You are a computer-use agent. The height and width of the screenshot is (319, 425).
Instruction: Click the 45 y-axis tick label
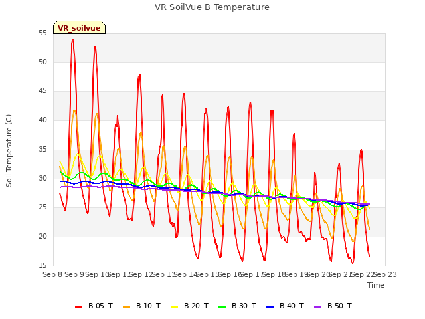(42, 91)
